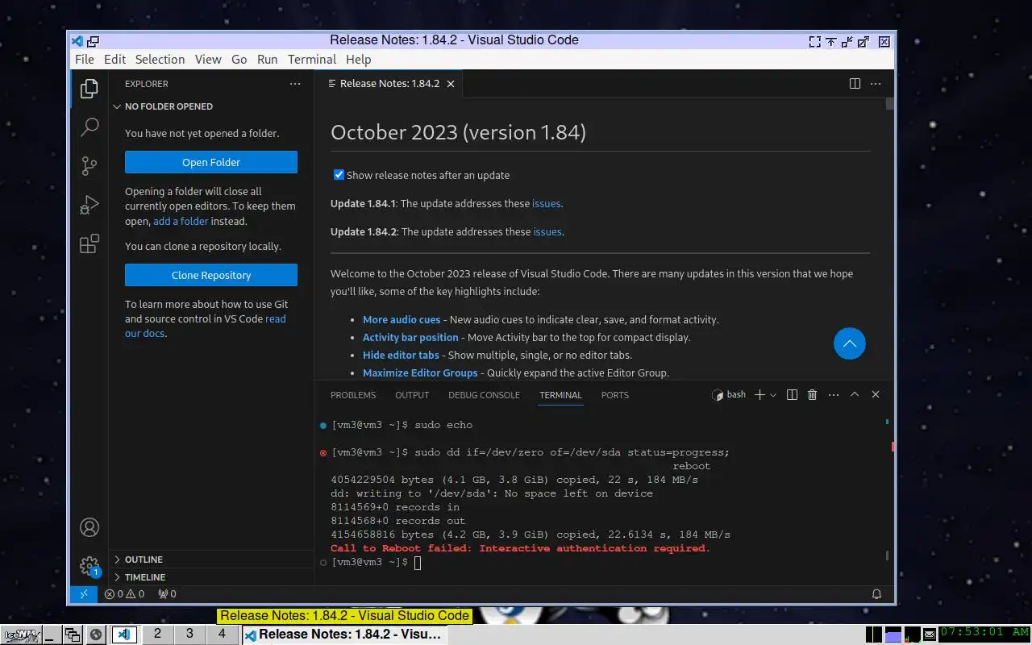Screen dimensions: 1032x645
Task: Open the 'Hide editor tabs' link
Action: point(401,356)
